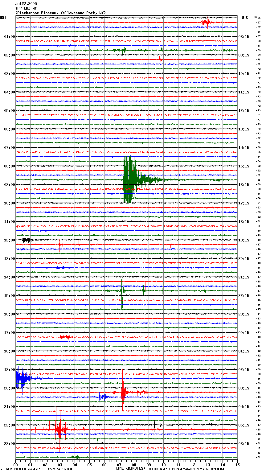Click the 11:15 UTC time label
The width and height of the screenshot is (262, 473).
[x=244, y=92]
